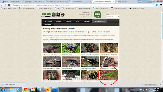Click the page scrollbar down arrow
The width and height of the screenshot is (163, 92).
pyautogui.click(x=162, y=81)
